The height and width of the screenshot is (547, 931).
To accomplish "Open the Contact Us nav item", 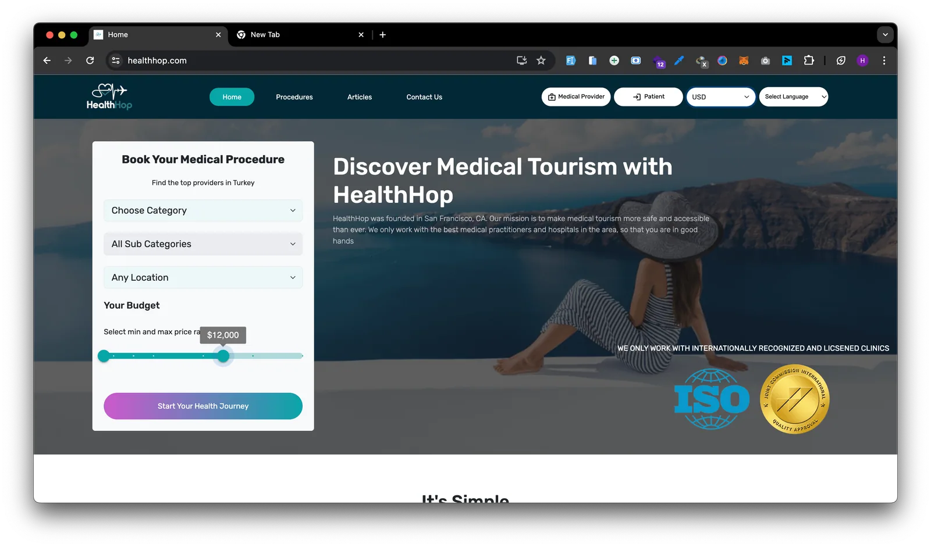I will [x=424, y=97].
